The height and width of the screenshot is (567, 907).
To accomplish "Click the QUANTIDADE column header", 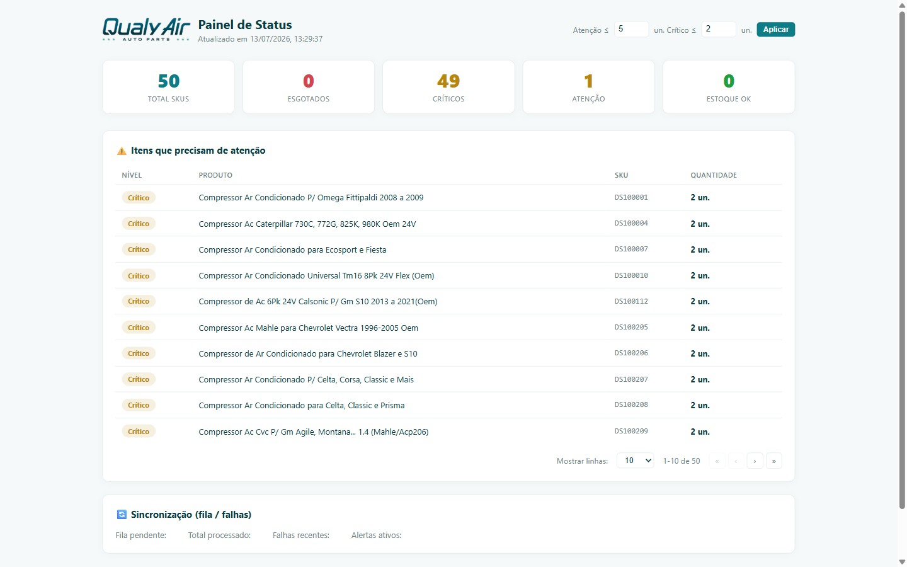I will coord(714,175).
